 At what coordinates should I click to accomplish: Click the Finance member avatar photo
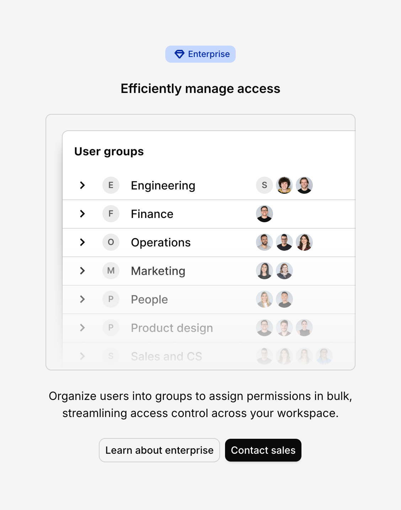[x=264, y=214]
